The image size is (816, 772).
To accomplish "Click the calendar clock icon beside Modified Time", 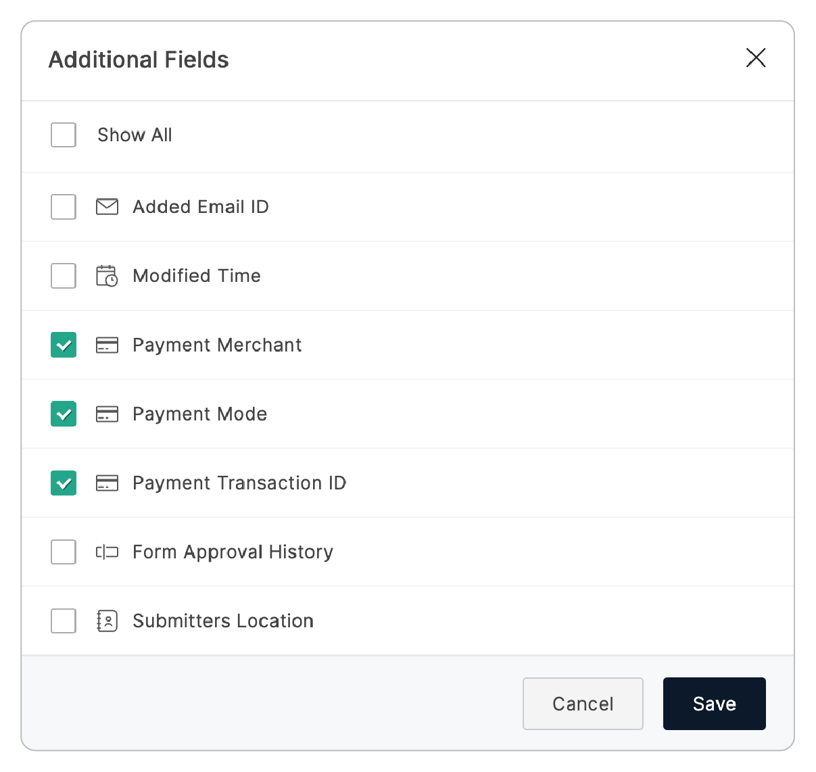I will (107, 276).
